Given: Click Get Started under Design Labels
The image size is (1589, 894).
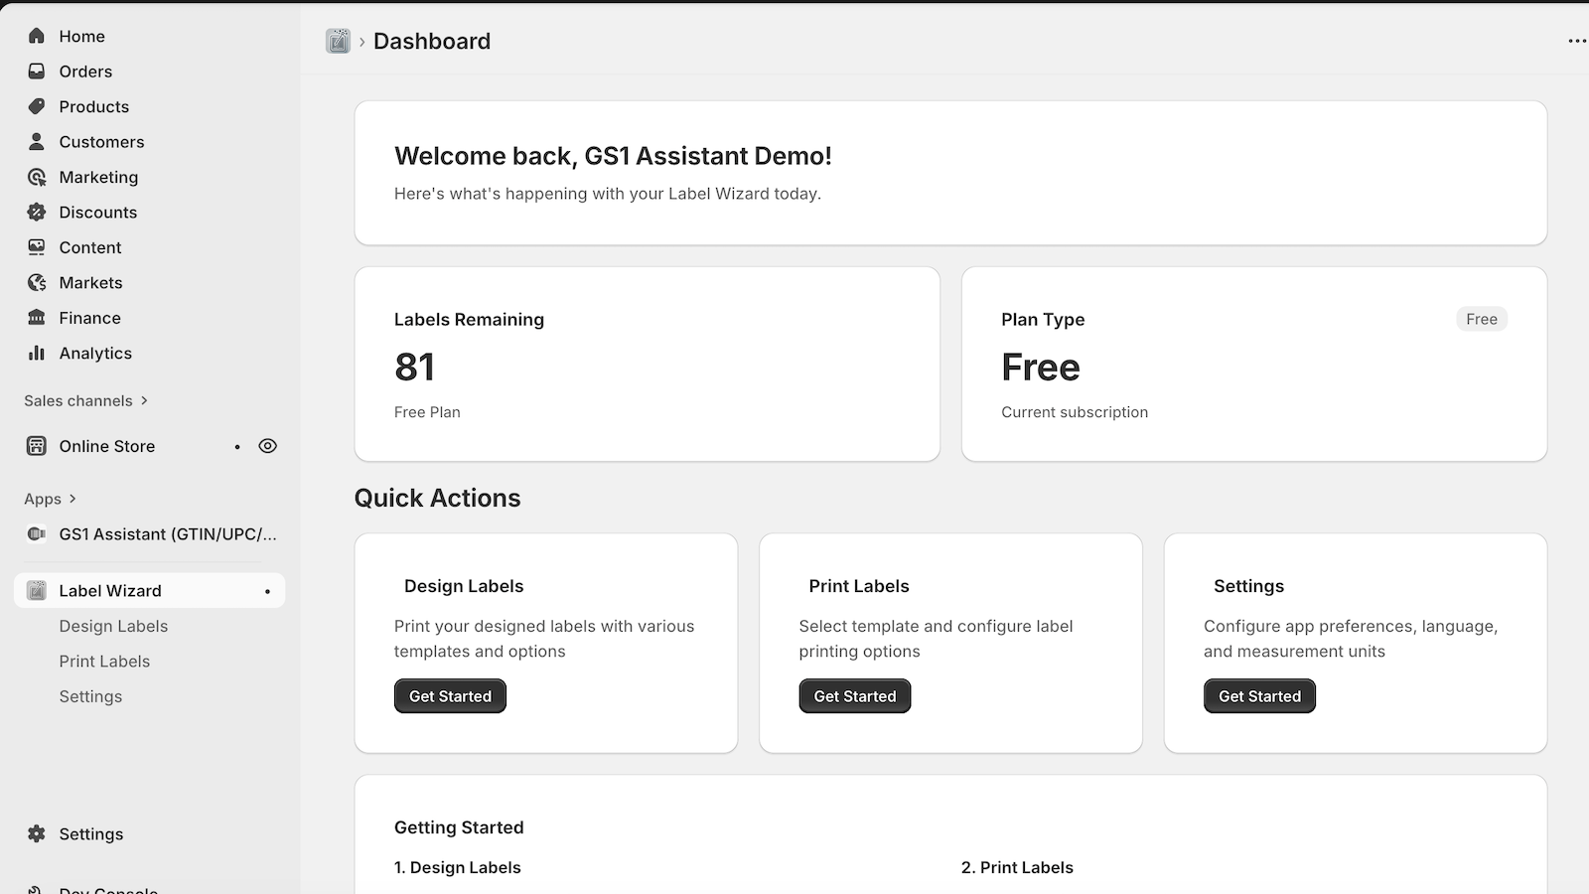Looking at the screenshot, I should (450, 695).
